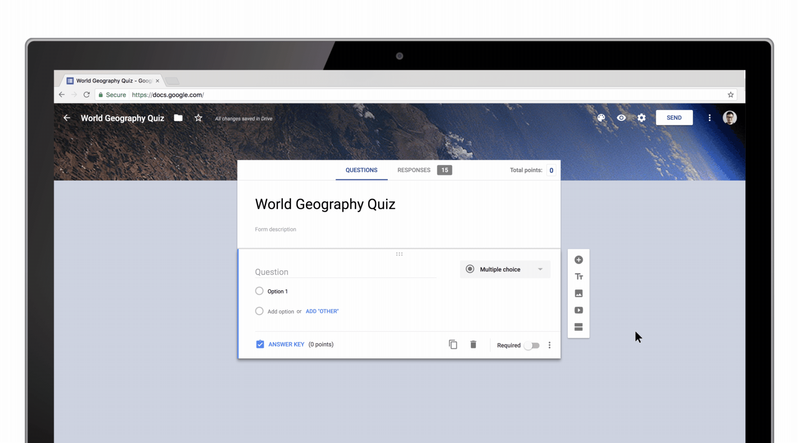
Task: Click the add section icon
Action: pyautogui.click(x=579, y=327)
